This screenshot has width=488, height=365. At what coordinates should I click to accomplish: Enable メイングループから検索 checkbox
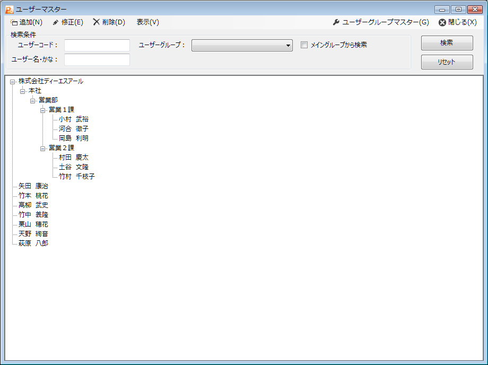304,45
